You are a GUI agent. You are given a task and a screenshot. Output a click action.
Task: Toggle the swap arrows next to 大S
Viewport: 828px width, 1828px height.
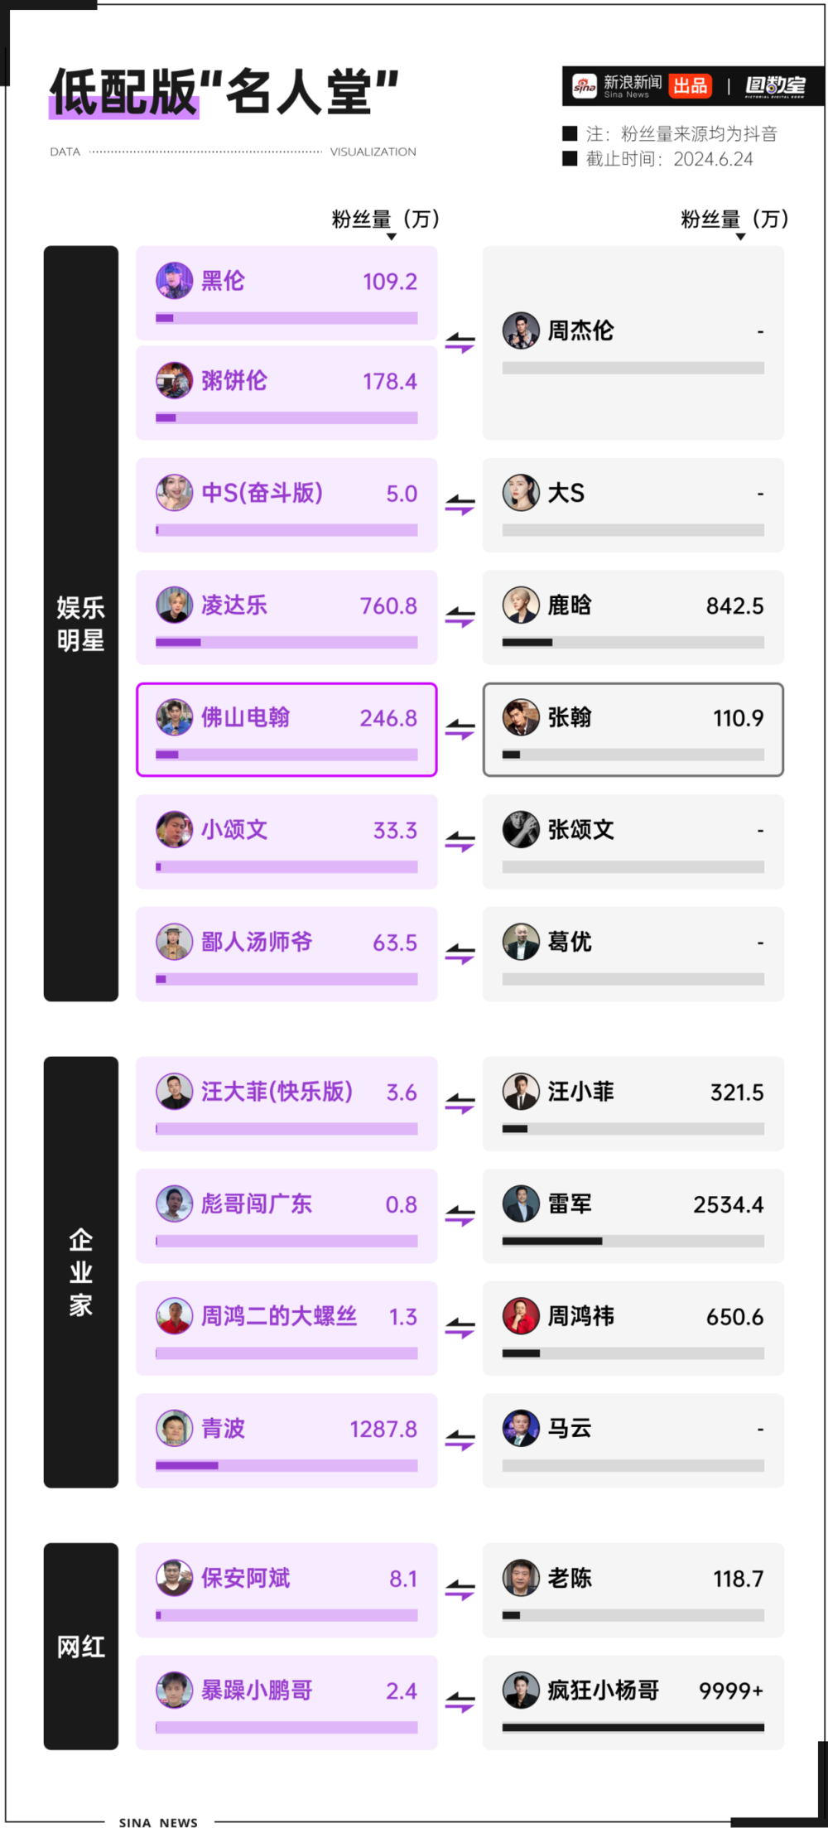pos(460,505)
